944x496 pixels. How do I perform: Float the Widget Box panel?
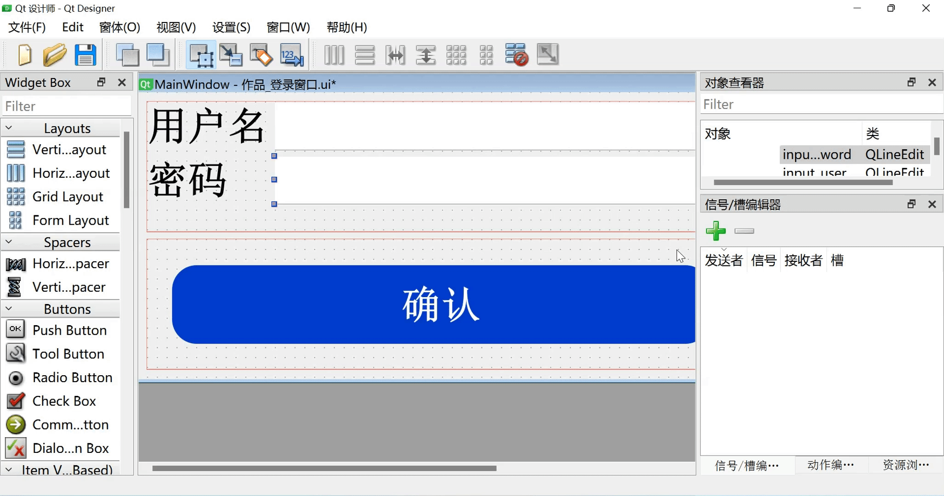click(101, 82)
